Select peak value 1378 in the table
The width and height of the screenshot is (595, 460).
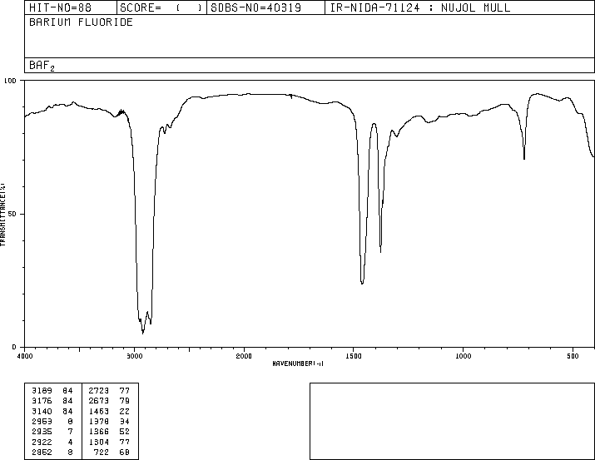tap(99, 422)
